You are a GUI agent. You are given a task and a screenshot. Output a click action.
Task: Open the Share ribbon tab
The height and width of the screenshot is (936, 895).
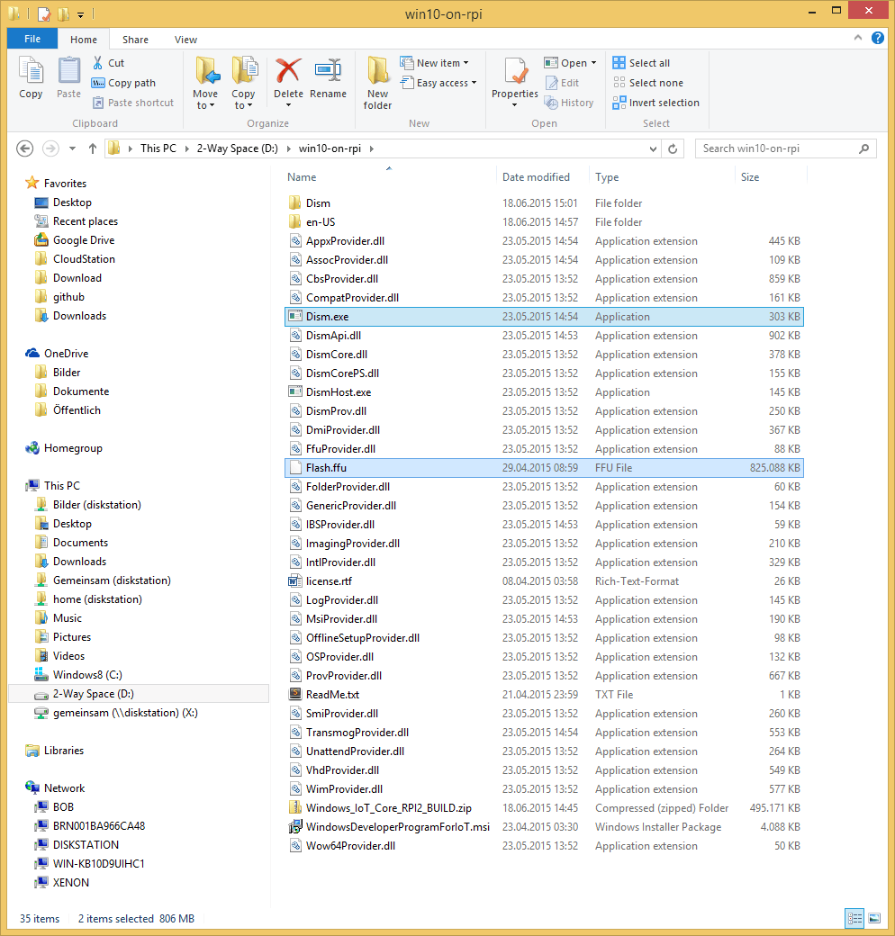[135, 40]
